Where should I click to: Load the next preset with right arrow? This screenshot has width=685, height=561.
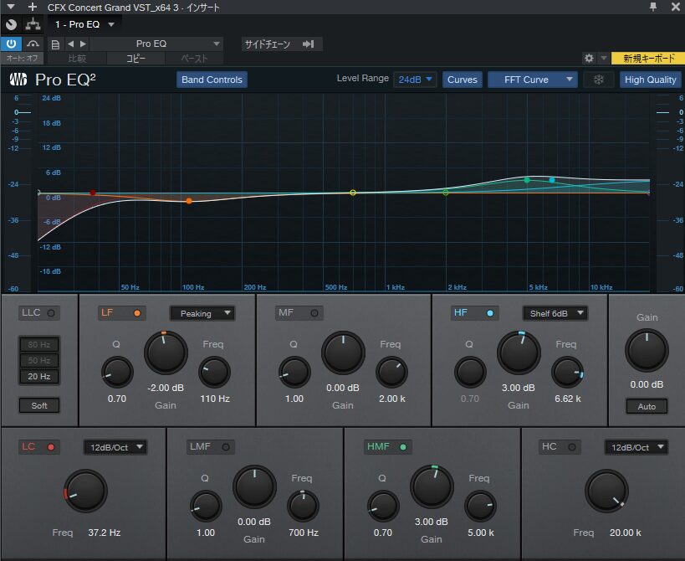(x=83, y=44)
